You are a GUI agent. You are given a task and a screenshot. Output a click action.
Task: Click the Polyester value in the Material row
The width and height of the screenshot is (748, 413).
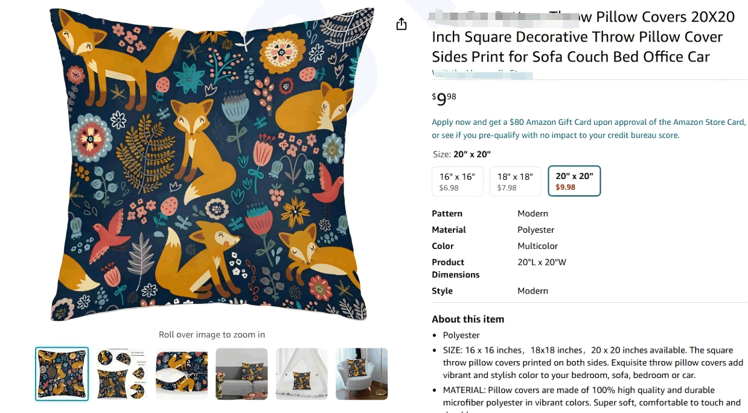535,230
